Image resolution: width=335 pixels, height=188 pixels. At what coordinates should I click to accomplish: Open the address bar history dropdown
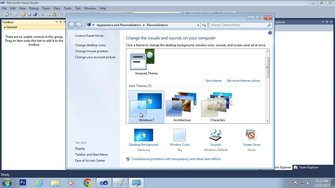pos(198,25)
